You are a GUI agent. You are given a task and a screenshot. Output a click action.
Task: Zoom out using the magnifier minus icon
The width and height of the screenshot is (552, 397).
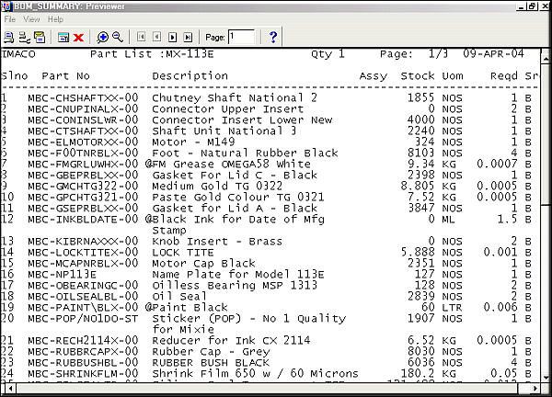click(x=118, y=37)
